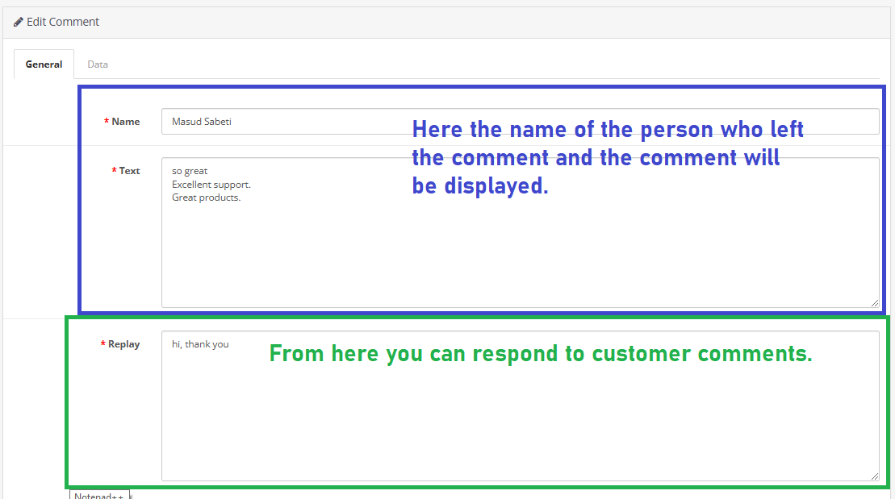
Task: Click the red asterisk beside Text
Action: pos(114,171)
